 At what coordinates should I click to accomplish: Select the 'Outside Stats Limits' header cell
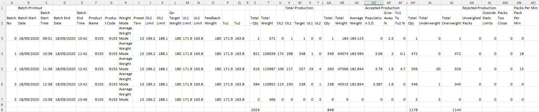[x=489, y=18]
